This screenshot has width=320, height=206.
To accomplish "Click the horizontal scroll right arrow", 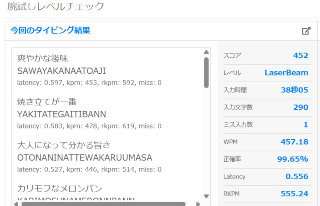I will [x=197, y=204].
